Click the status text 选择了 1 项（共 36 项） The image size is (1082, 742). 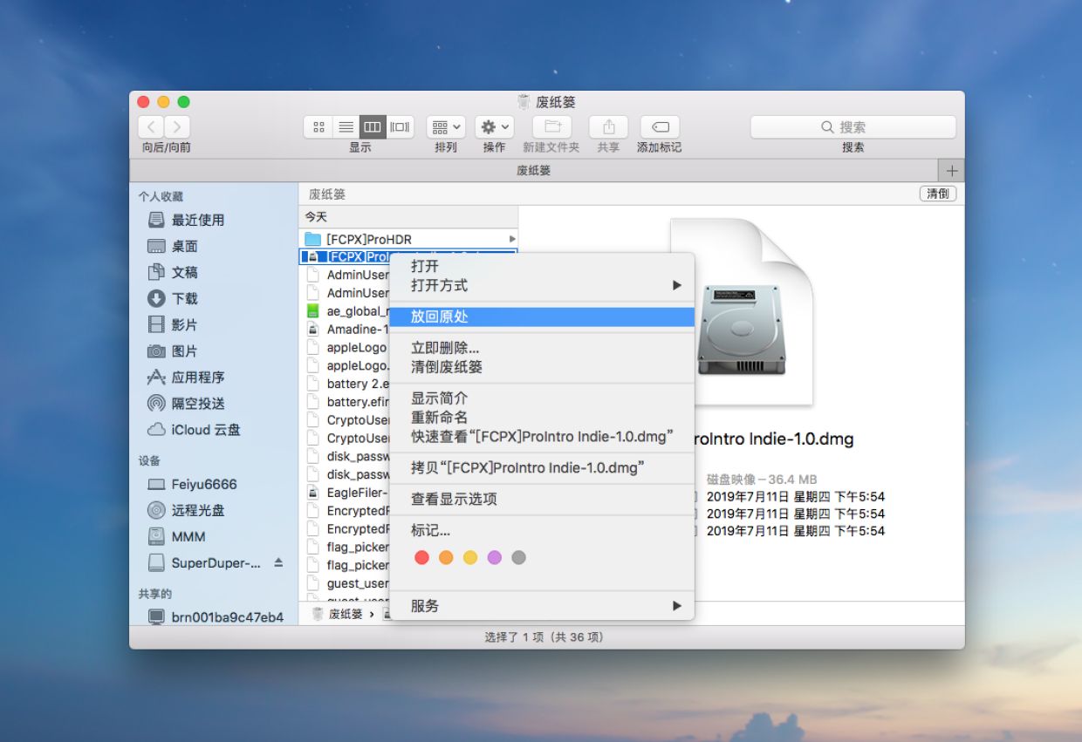click(544, 637)
